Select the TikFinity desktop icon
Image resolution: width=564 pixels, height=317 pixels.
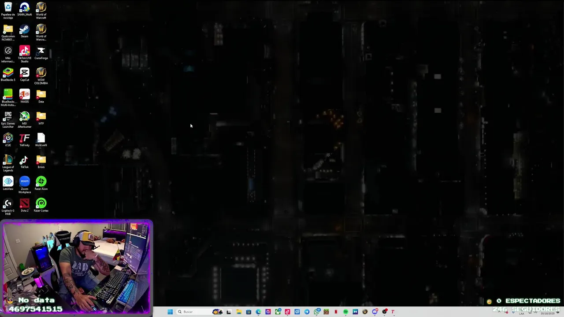24,140
